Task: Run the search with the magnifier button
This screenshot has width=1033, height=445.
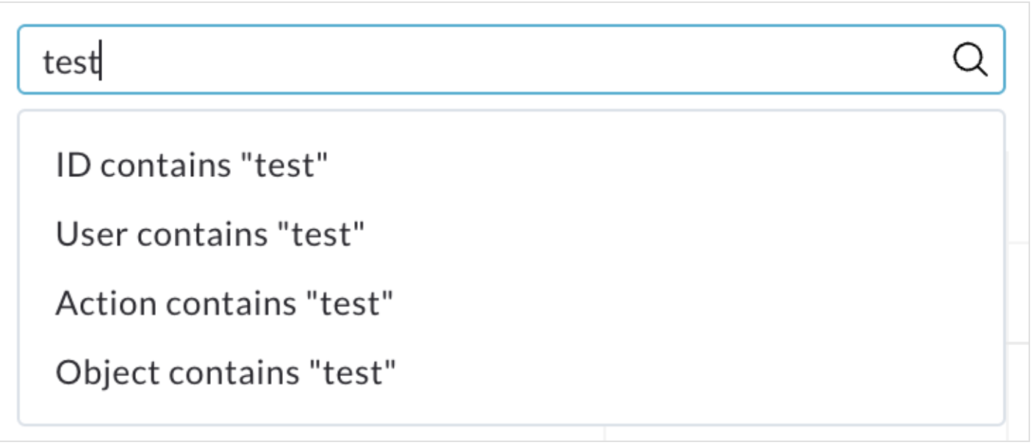Action: coord(970,60)
